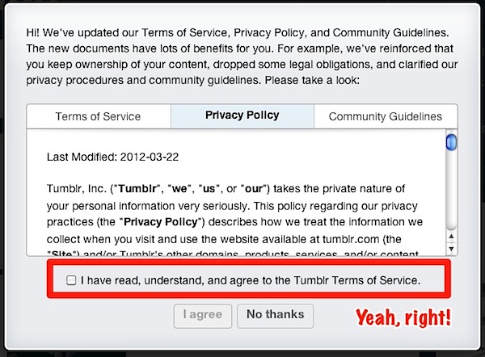Click the blue scrollbar thumb
This screenshot has width=485, height=357.
[x=451, y=142]
